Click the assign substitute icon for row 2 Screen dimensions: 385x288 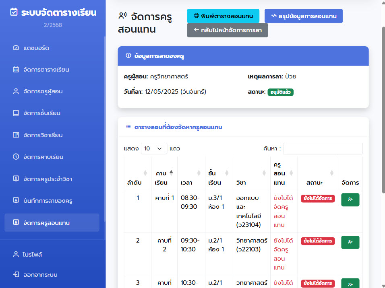click(350, 242)
